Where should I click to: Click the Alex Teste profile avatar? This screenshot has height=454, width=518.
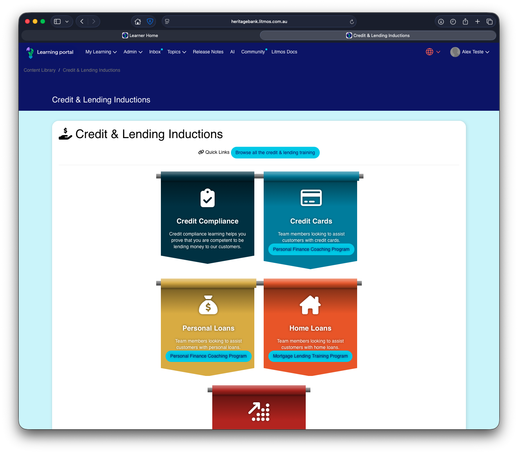(455, 52)
